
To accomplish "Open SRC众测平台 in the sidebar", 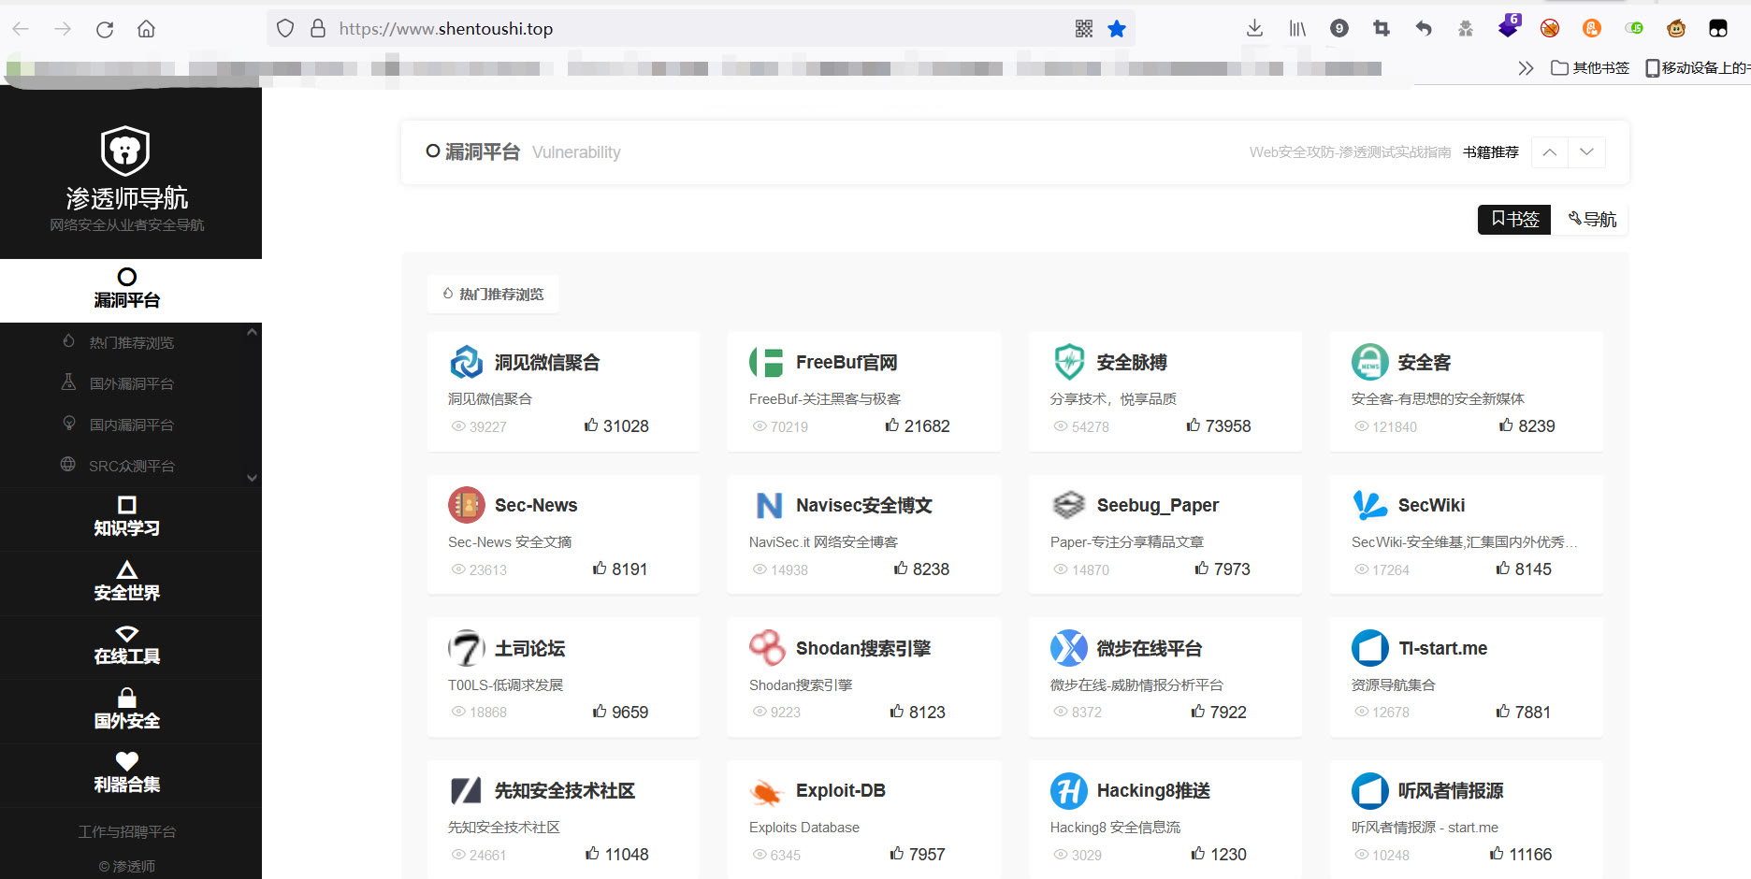I will tap(131, 467).
